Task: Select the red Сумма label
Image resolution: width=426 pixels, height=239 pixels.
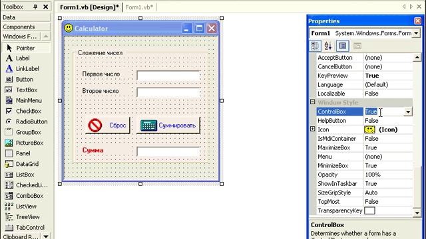Action: coord(93,150)
